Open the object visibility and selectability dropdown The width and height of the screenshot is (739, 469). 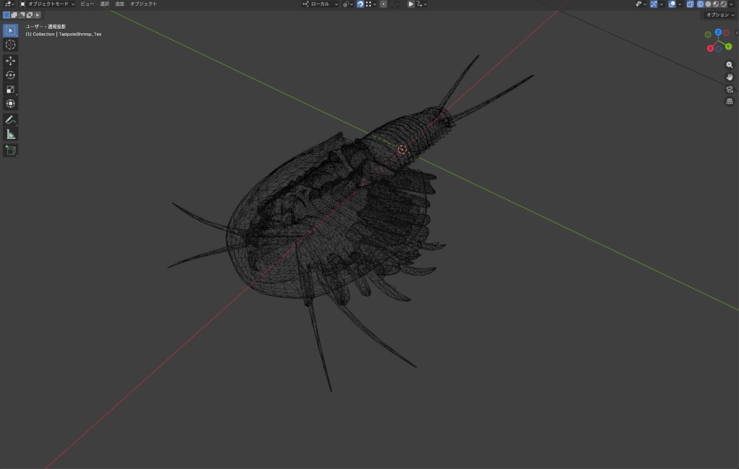[x=641, y=4]
